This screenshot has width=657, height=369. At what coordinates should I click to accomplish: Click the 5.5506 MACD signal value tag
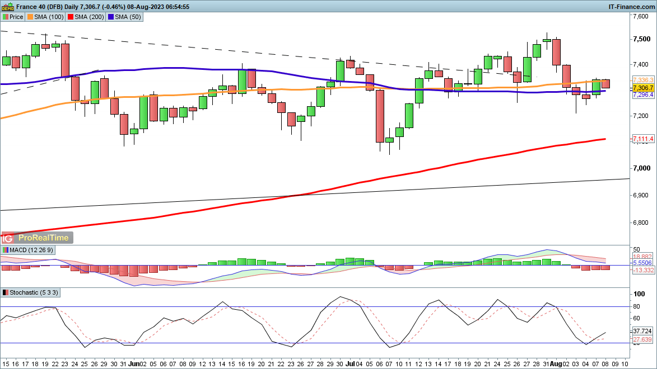tap(643, 263)
